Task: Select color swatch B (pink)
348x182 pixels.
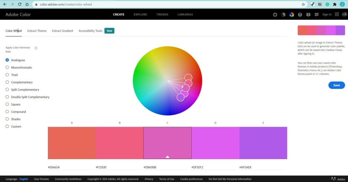Action: point(119,143)
